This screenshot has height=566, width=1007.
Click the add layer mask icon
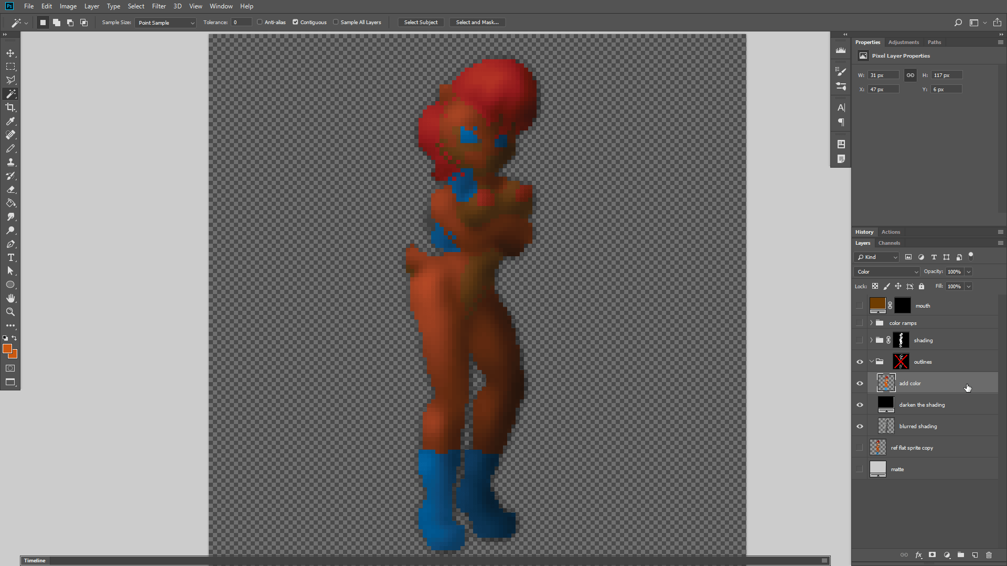pos(932,555)
